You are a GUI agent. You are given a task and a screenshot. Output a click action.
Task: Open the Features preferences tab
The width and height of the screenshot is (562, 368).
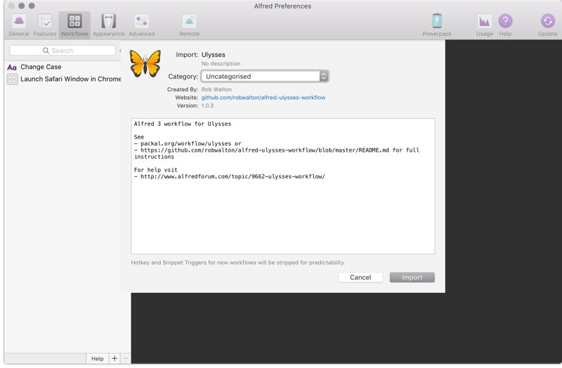(45, 25)
